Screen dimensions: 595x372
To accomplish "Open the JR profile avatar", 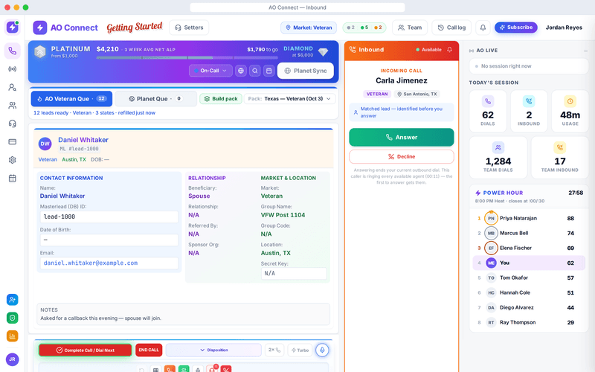I will click(12, 359).
